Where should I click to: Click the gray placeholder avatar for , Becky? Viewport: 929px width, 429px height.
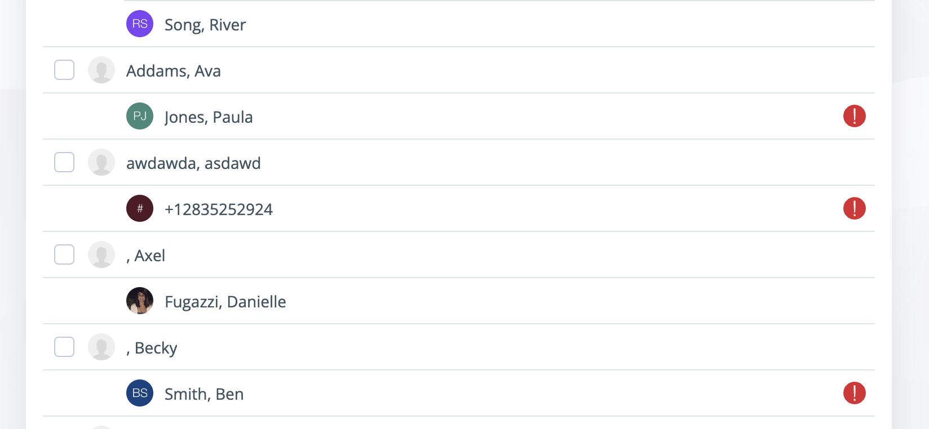point(101,347)
